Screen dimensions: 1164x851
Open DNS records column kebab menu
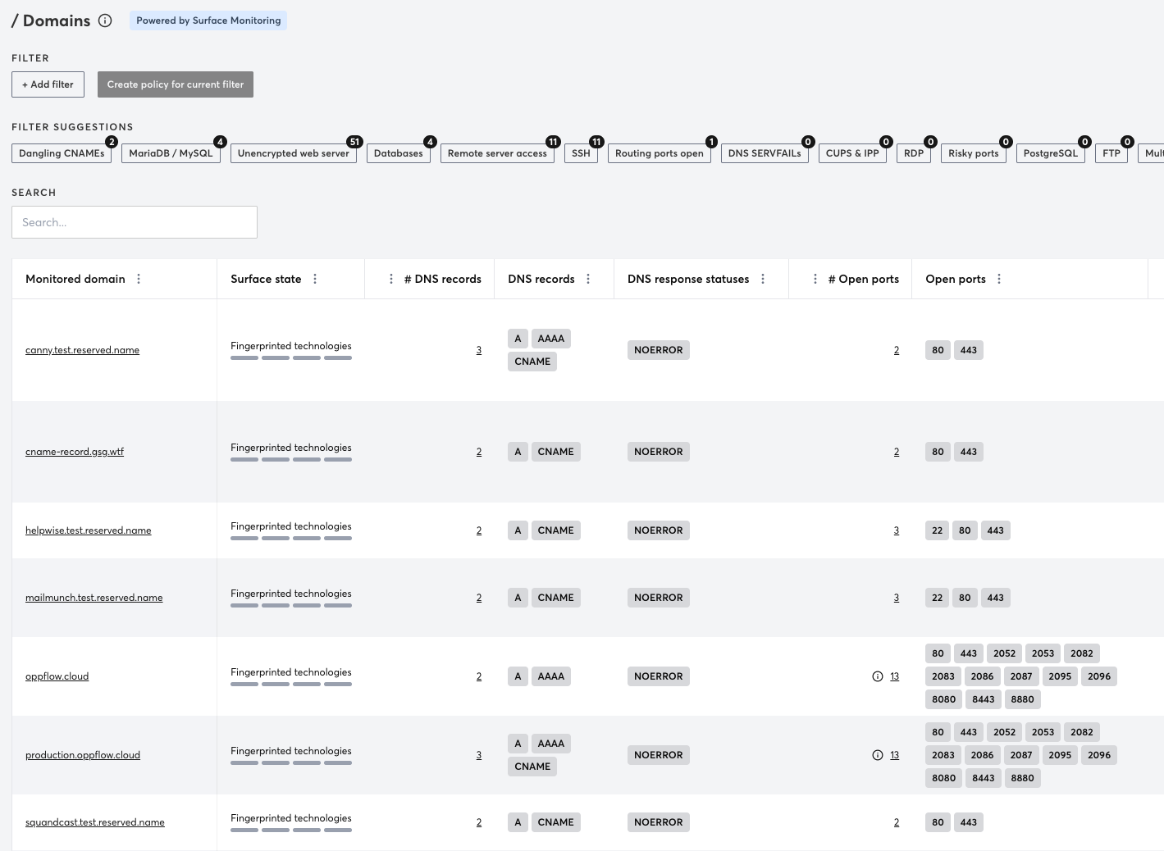click(588, 279)
